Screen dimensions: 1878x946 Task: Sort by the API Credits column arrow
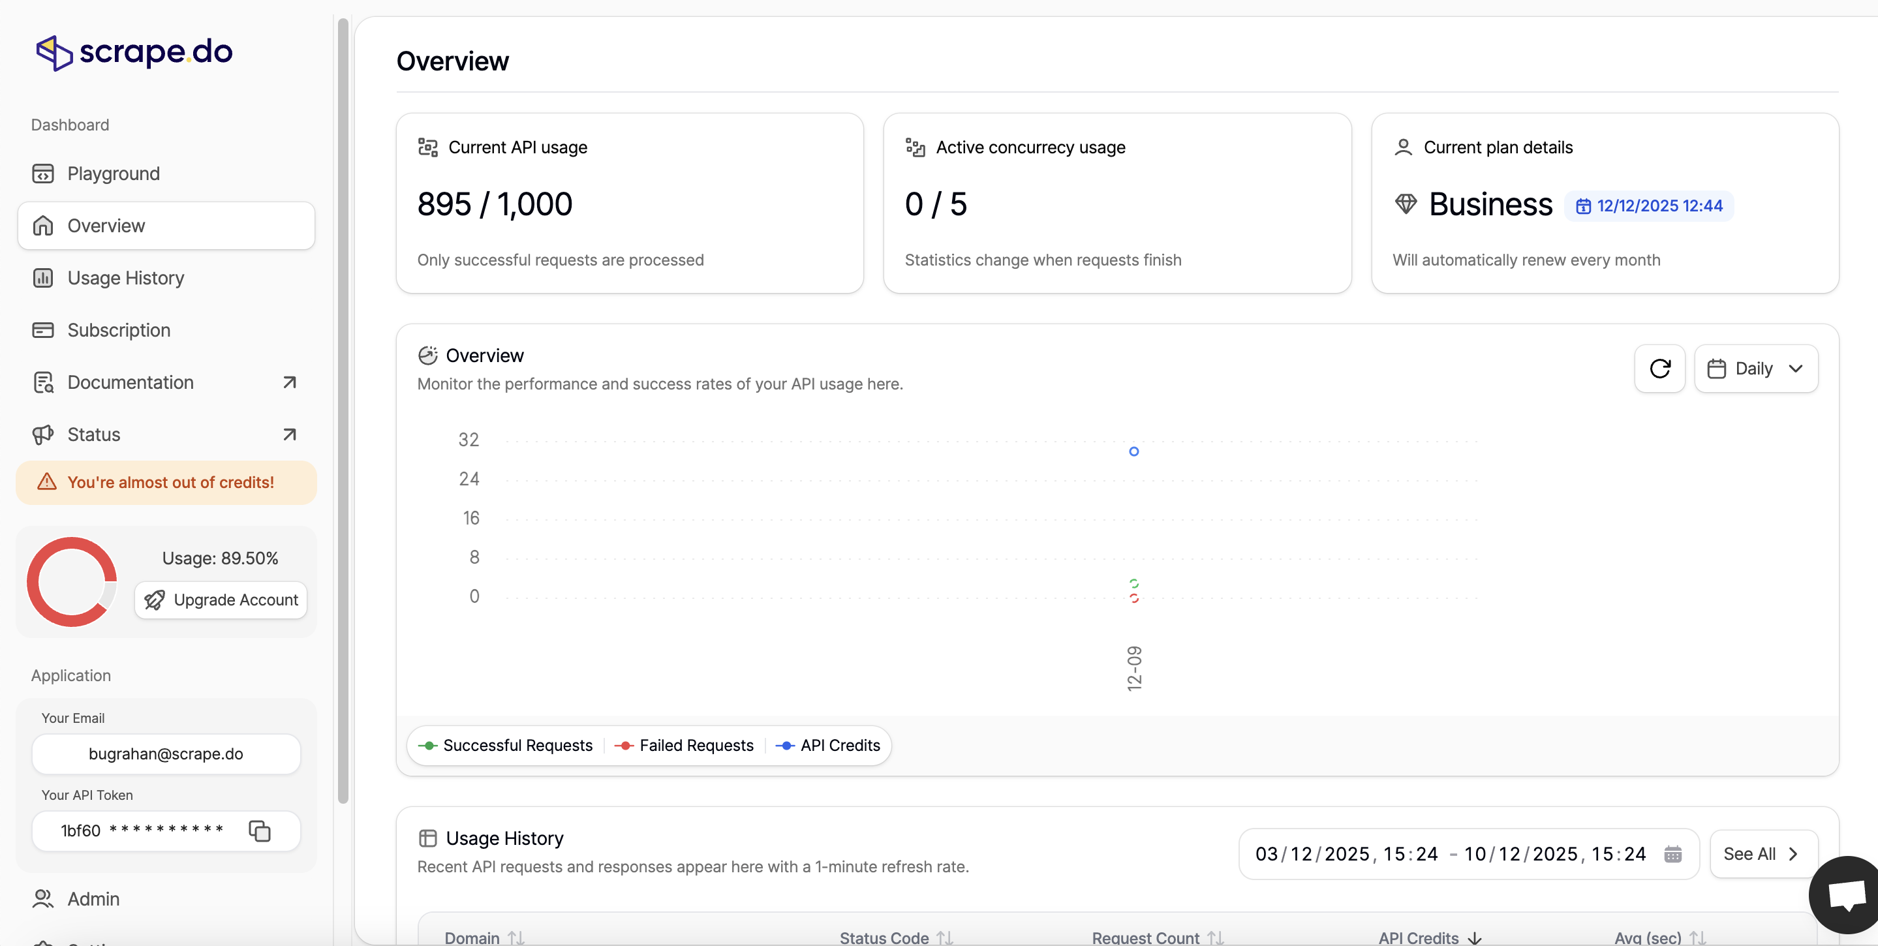point(1474,938)
